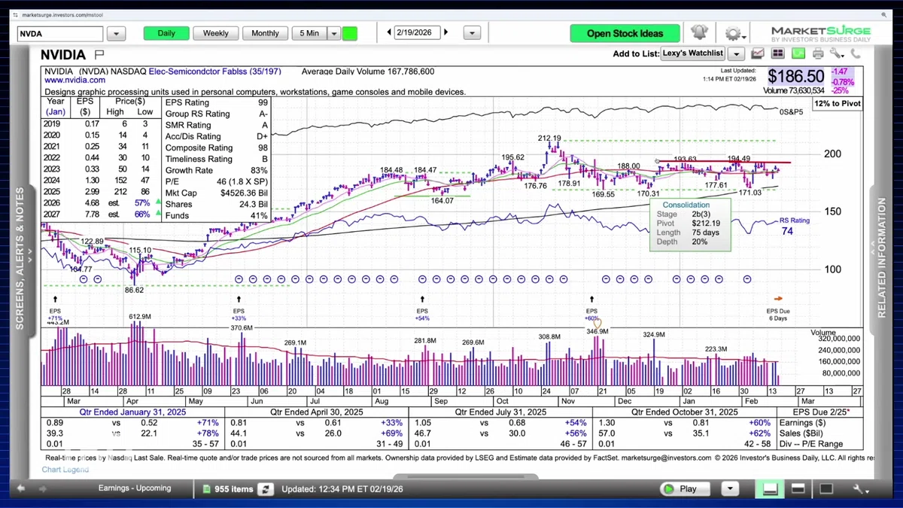Open the Chart Legend link

(65, 470)
